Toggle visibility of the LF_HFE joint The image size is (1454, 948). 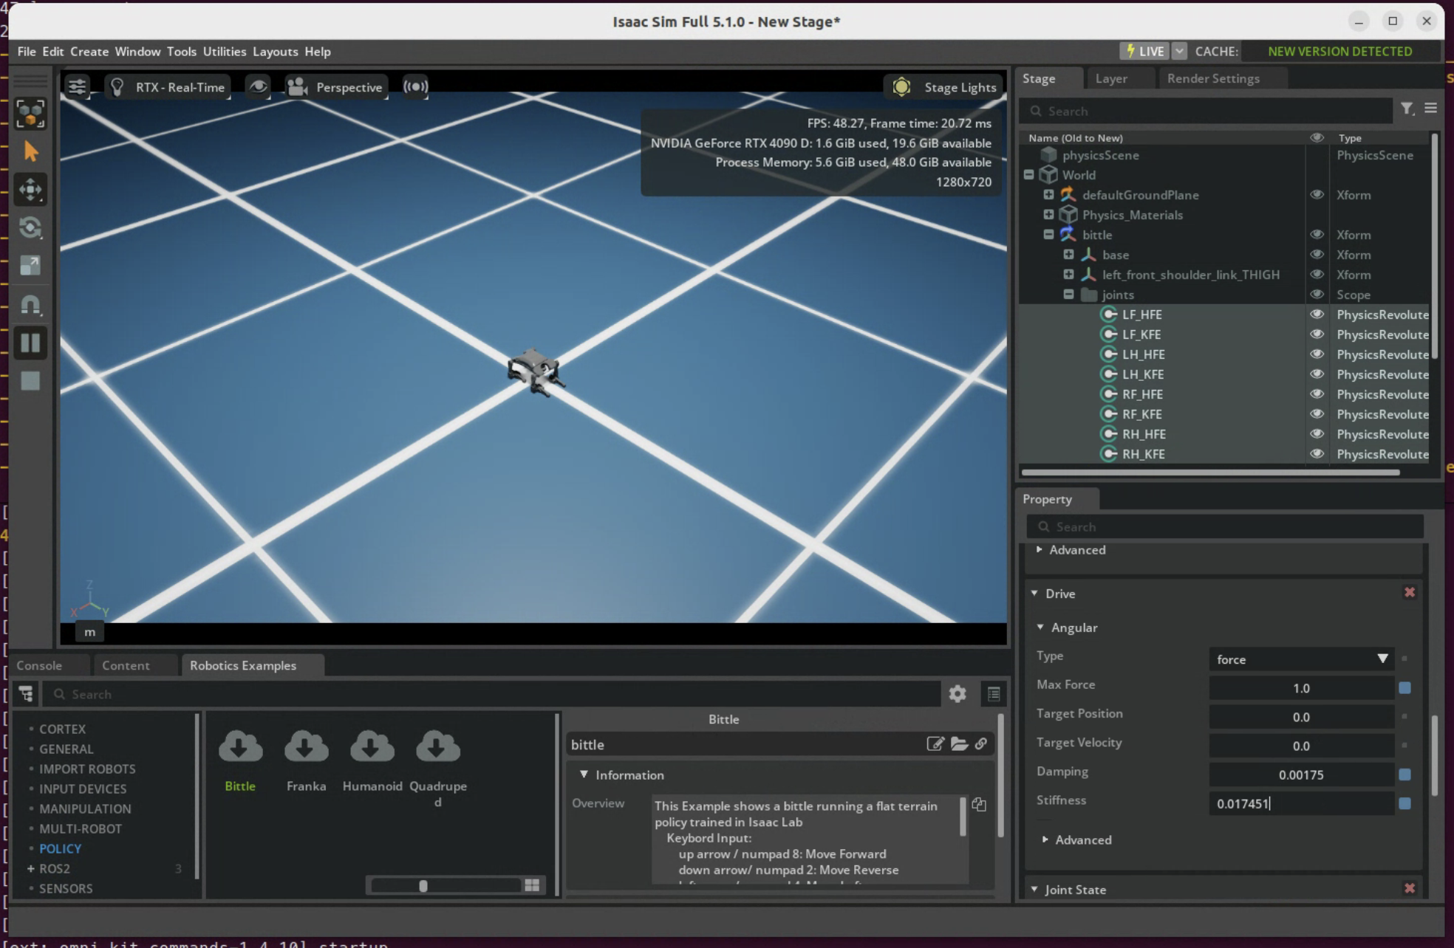(1317, 315)
